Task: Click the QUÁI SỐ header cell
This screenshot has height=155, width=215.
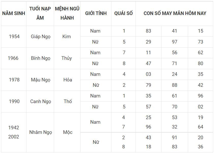Action: tap(123, 13)
